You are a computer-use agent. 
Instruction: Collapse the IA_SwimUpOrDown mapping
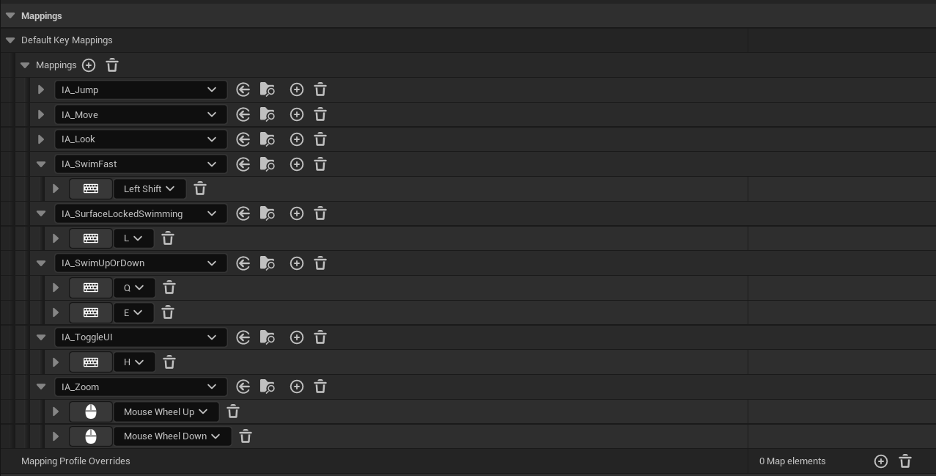41,263
